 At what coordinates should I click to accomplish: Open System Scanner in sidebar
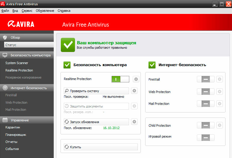[17, 63]
